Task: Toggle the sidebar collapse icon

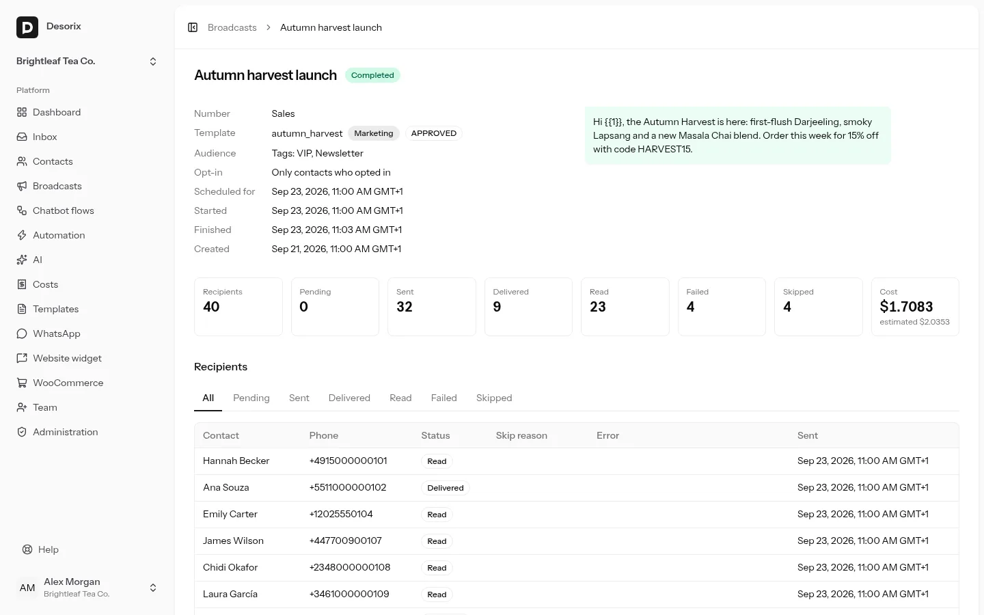Action: [x=193, y=27]
